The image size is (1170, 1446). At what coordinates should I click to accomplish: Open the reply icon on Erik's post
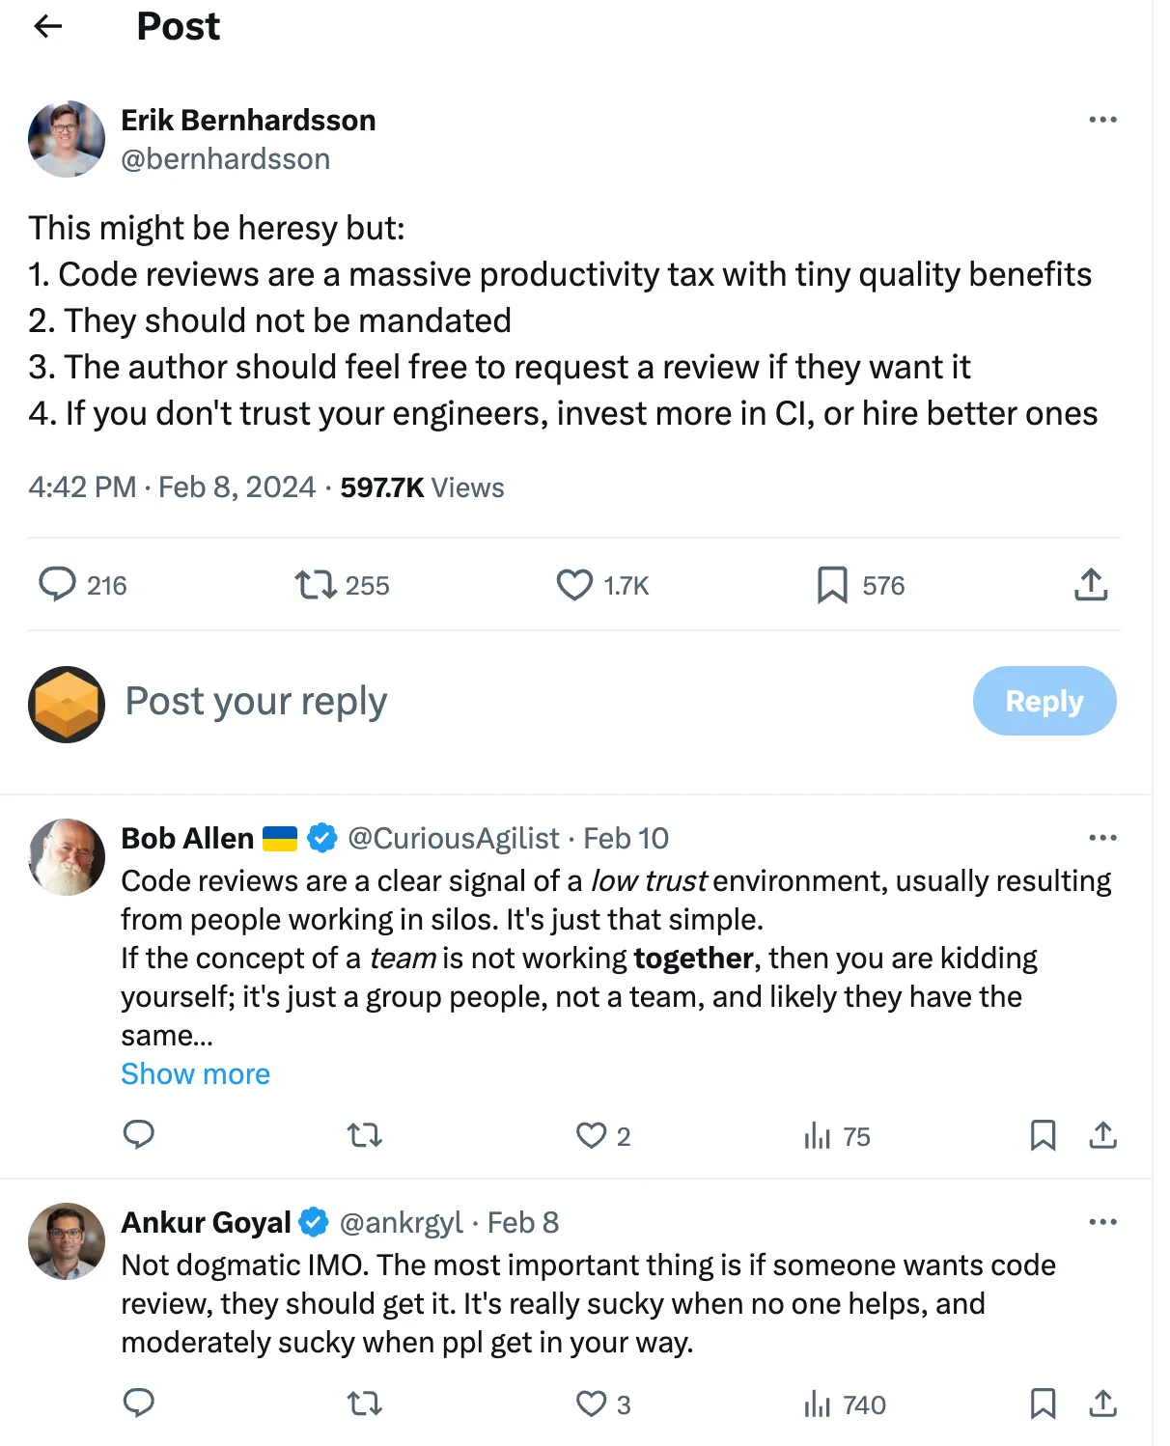coord(59,584)
